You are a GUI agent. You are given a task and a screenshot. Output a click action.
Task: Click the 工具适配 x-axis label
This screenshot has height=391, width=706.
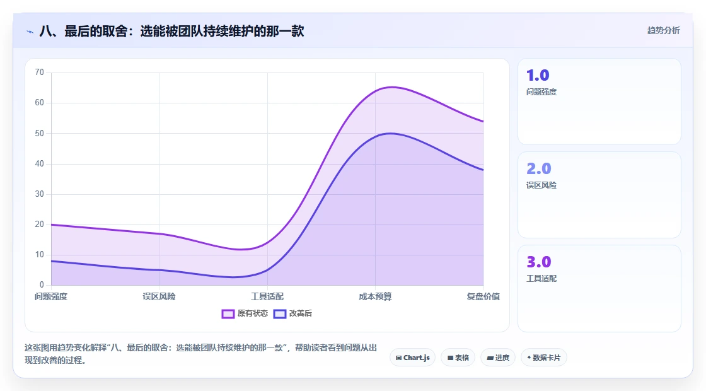tap(267, 296)
